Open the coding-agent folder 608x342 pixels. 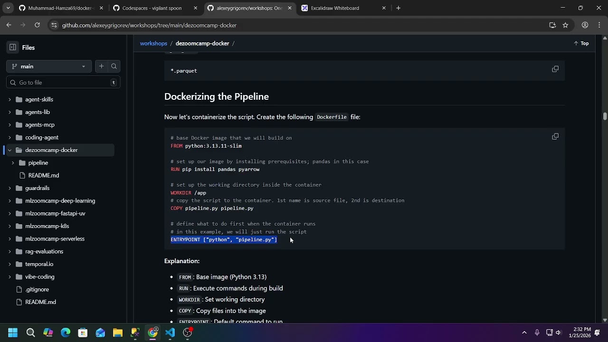[42, 138]
